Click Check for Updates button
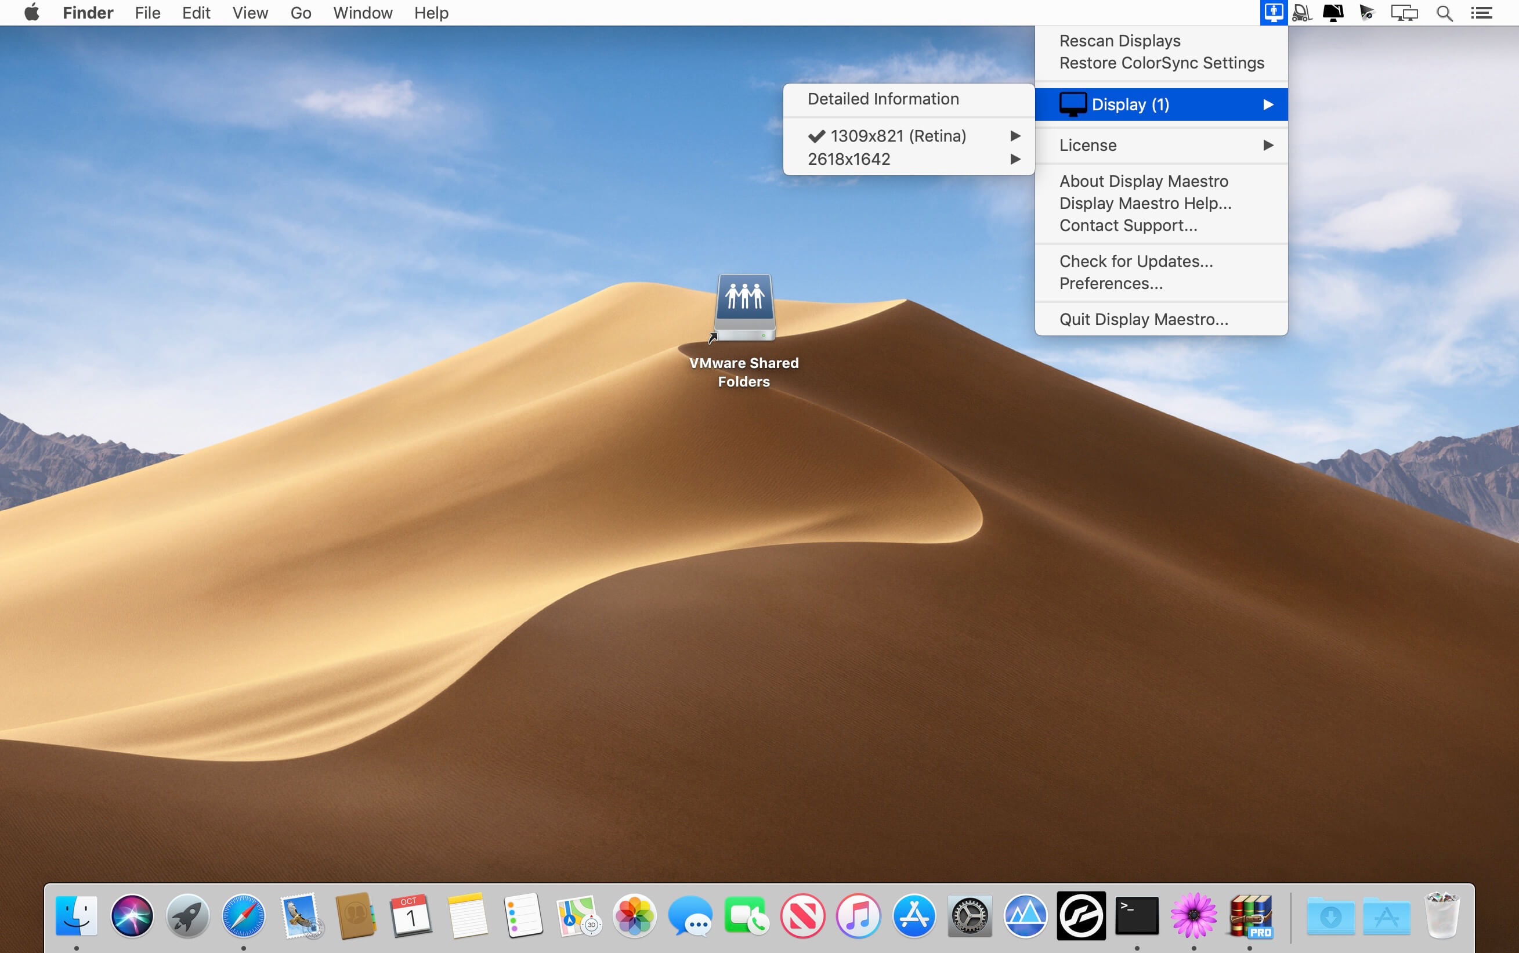 coord(1136,261)
